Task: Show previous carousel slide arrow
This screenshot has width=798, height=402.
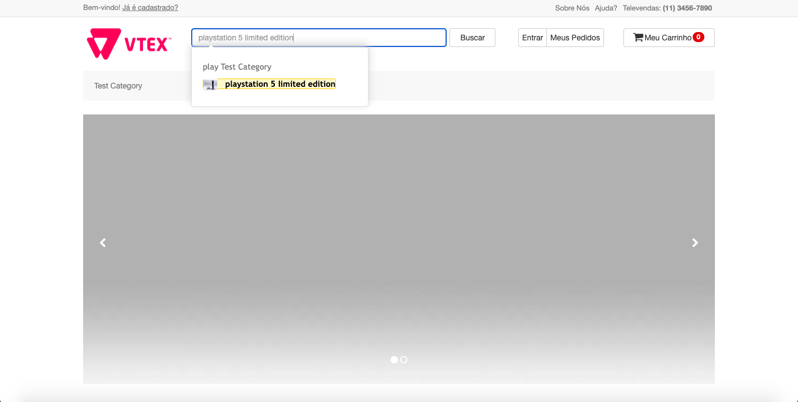Action: point(103,243)
